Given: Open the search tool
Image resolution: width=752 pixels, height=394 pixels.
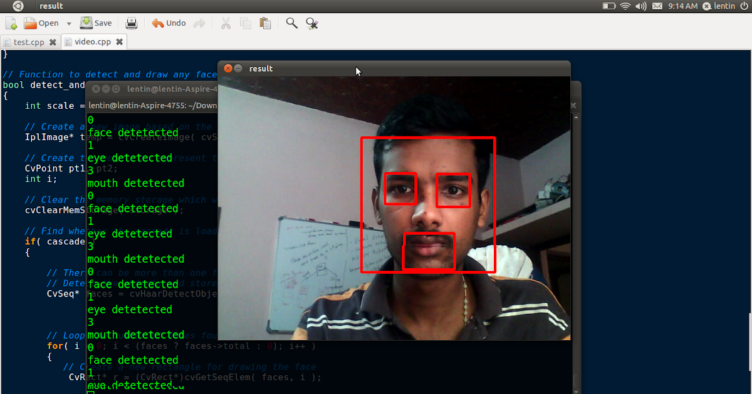Looking at the screenshot, I should coord(291,23).
